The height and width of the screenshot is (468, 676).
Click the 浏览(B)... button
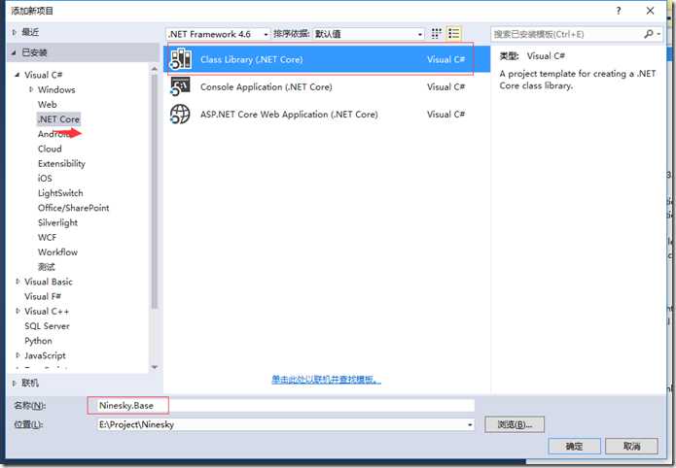515,424
